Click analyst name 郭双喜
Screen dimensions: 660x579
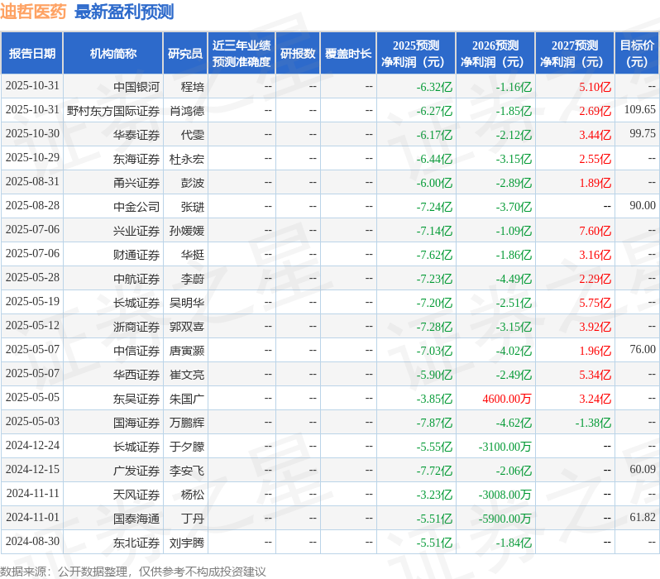pos(187,328)
